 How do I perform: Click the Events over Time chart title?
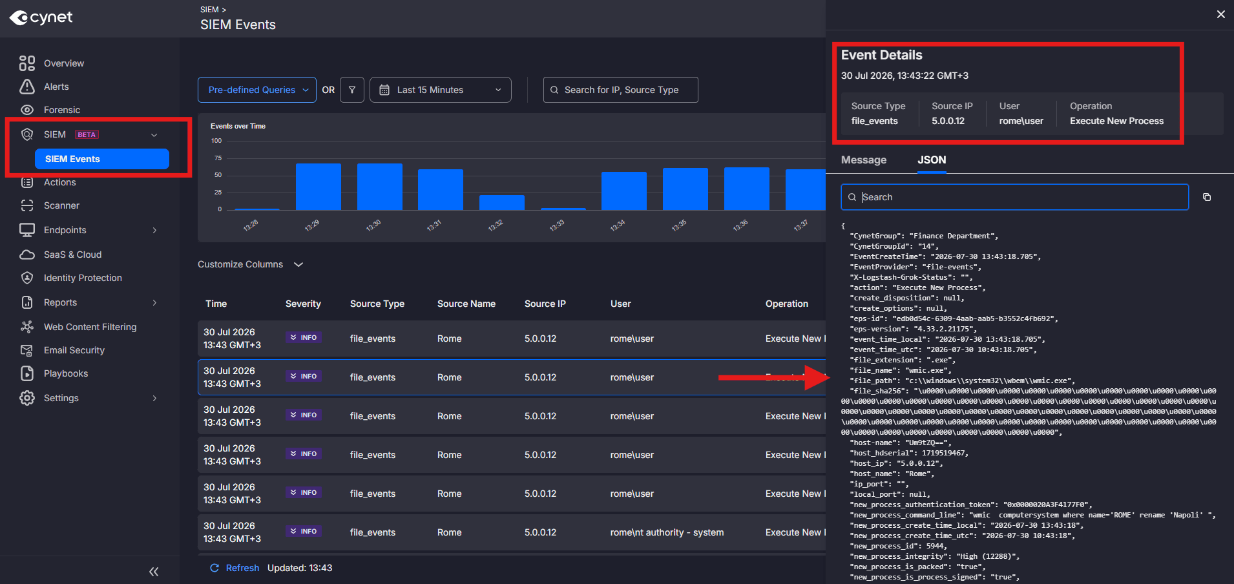(238, 126)
